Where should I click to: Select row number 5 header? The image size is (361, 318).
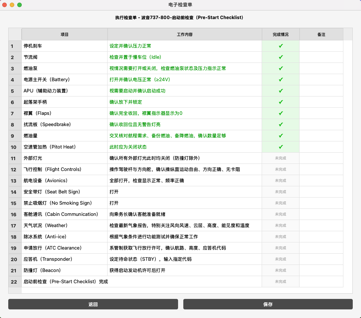pyautogui.click(x=15, y=91)
